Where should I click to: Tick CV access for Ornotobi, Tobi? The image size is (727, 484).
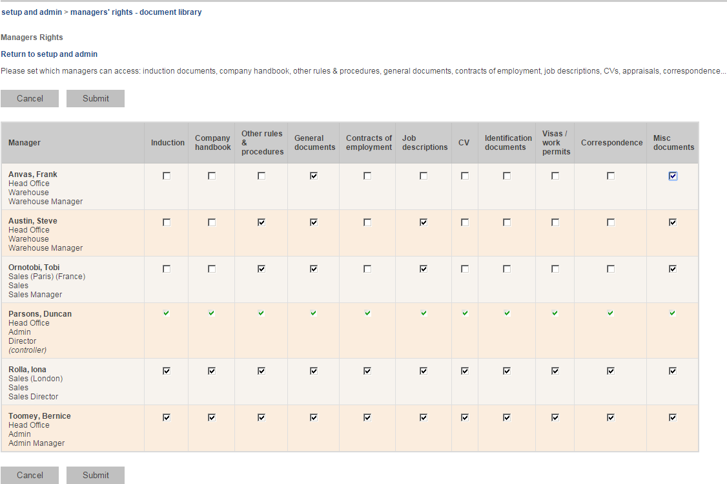click(x=465, y=269)
